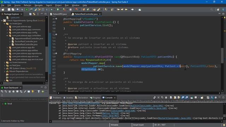Open Console settings gear icon

point(216,97)
